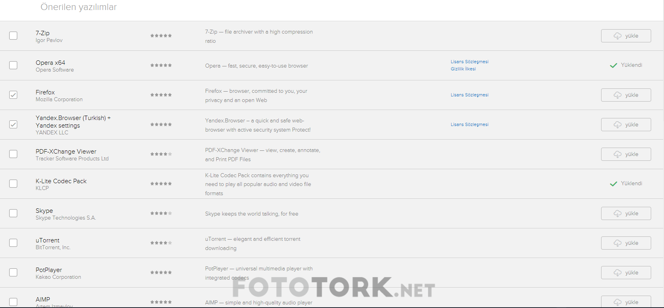Viewport: 664px width, 308px height.
Task: Click yükle button for Skype
Action: (626, 213)
